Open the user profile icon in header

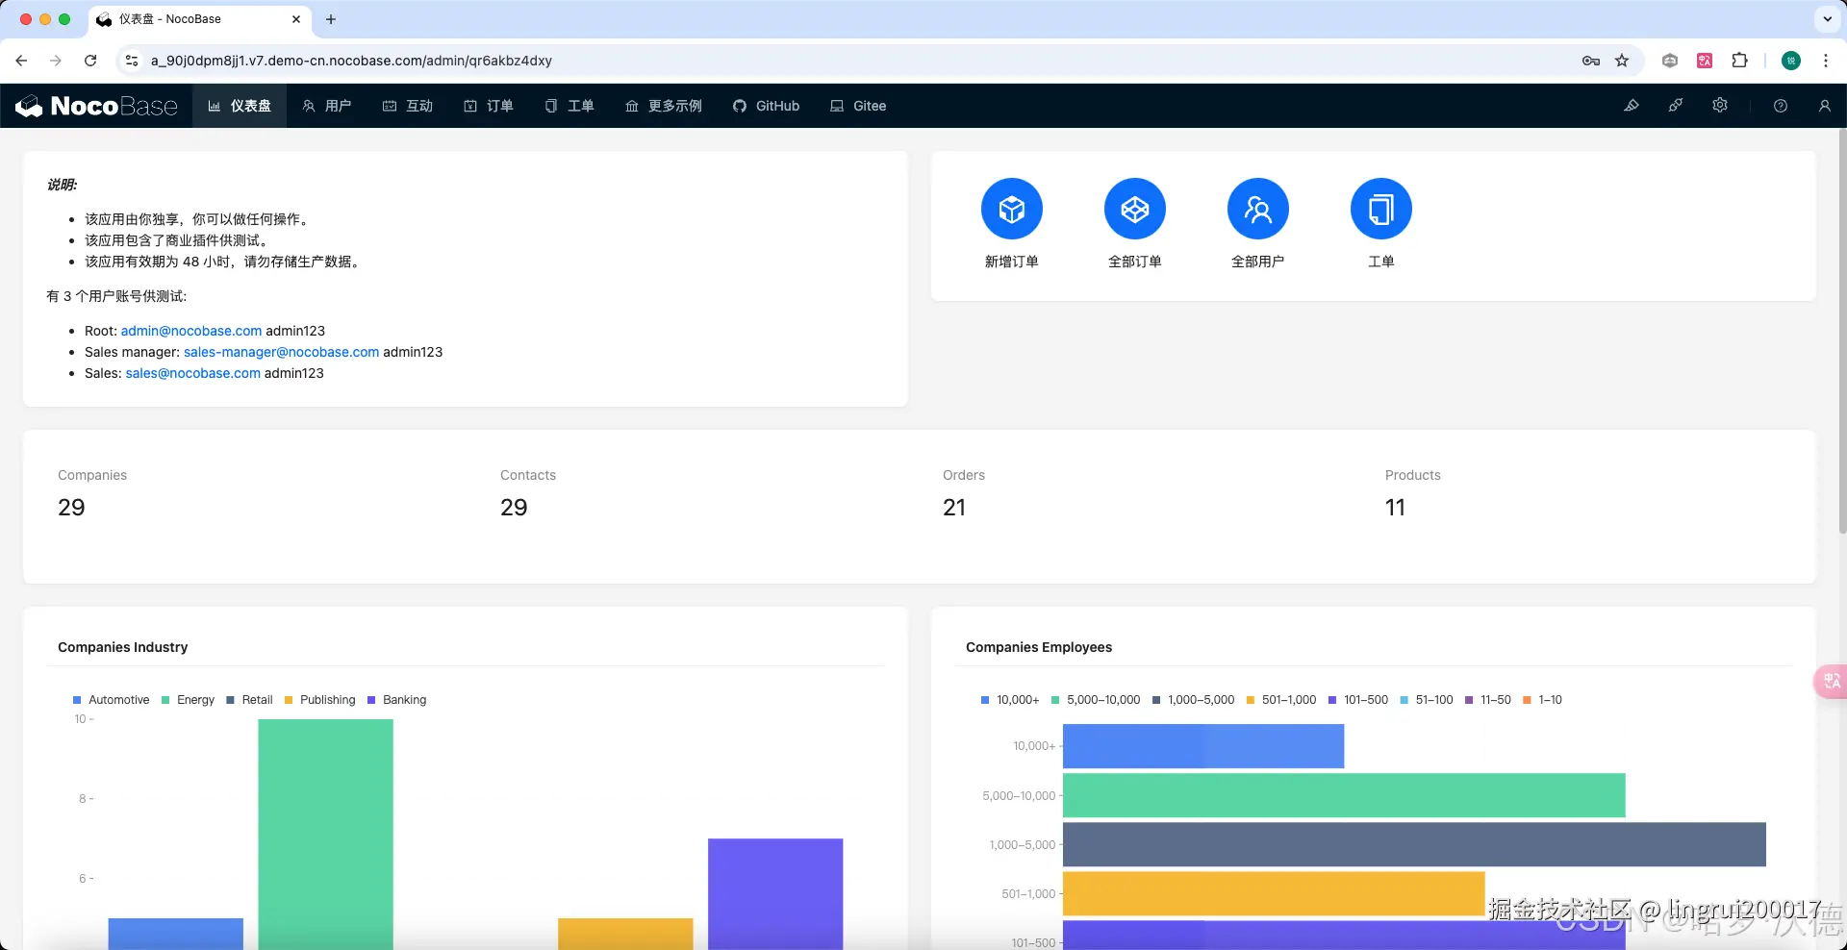point(1824,106)
